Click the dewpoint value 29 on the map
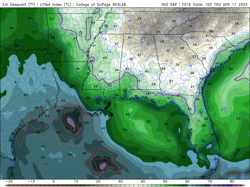250x187 pixels. coord(182,48)
